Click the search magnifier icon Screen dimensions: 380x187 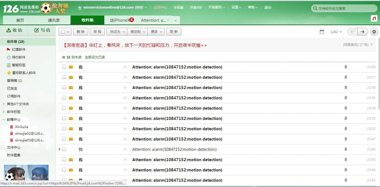pyautogui.click(x=315, y=8)
